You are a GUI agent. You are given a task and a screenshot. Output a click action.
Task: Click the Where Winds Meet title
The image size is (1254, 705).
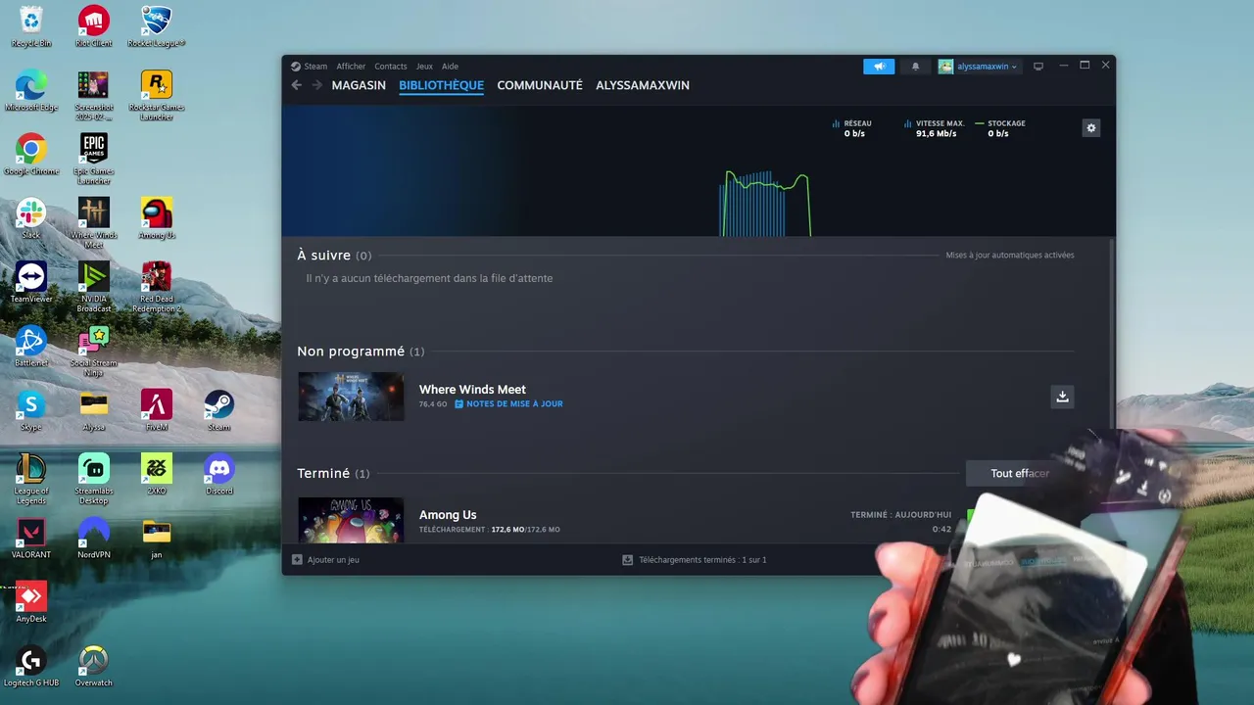click(x=472, y=390)
